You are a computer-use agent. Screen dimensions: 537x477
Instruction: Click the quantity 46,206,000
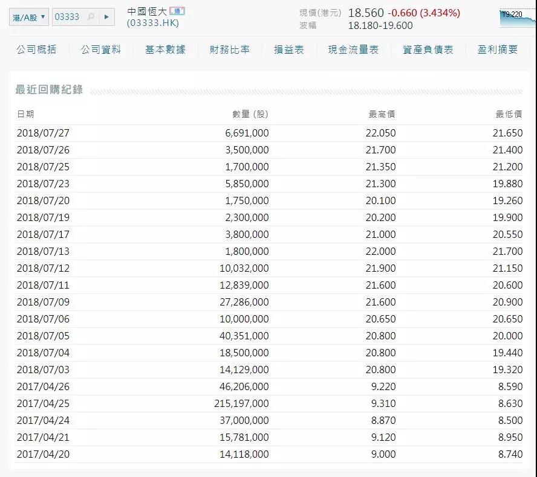(x=244, y=386)
